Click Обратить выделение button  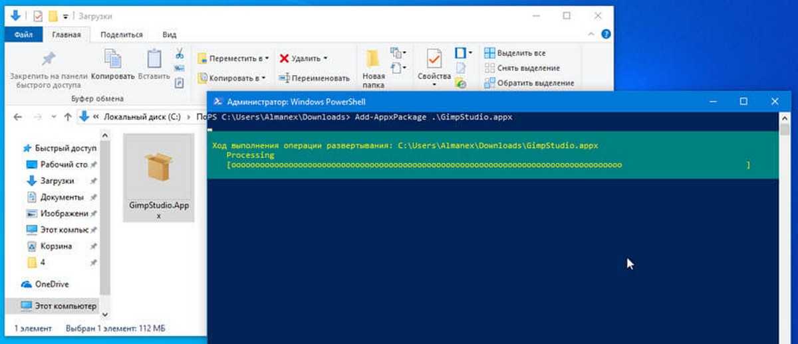529,83
